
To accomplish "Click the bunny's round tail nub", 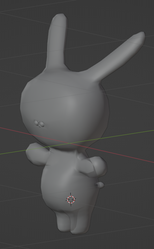I will 100,185.
